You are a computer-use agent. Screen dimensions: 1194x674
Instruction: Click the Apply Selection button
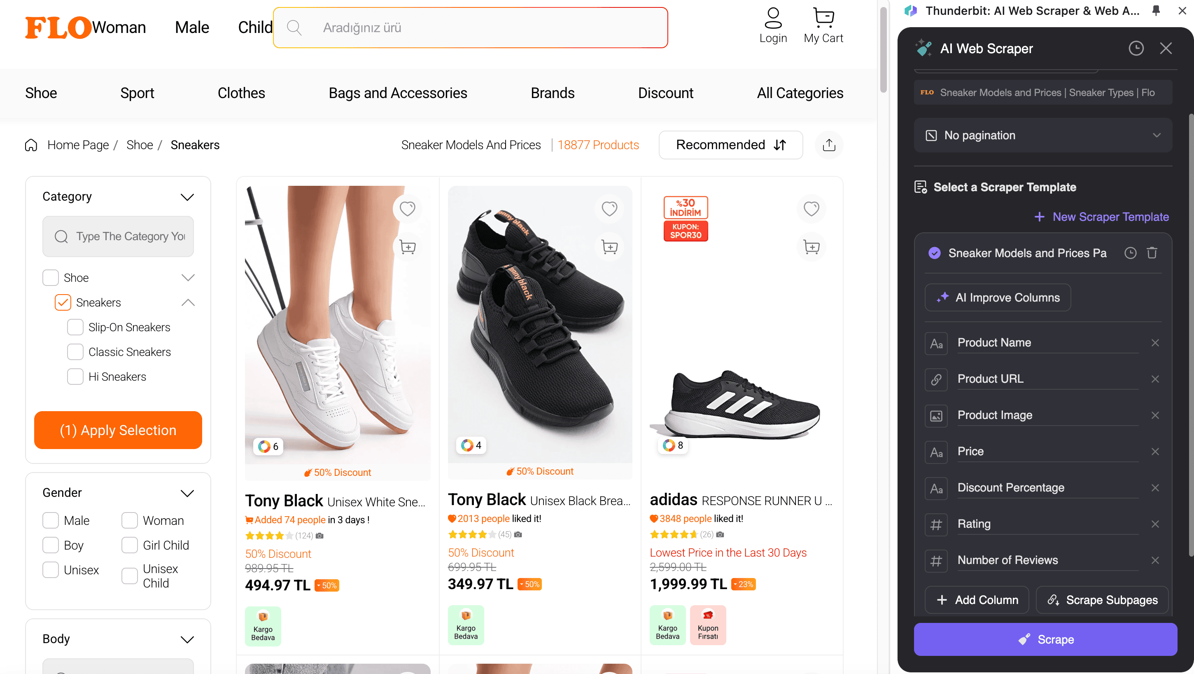(x=118, y=430)
